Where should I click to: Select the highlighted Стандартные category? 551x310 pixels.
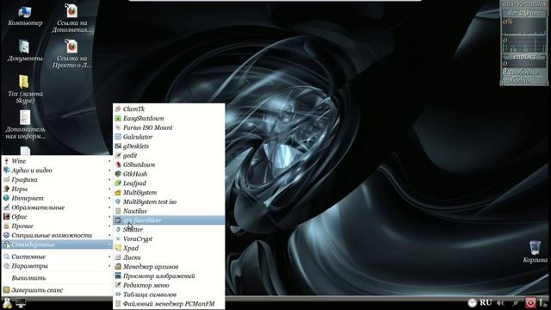pos(57,245)
